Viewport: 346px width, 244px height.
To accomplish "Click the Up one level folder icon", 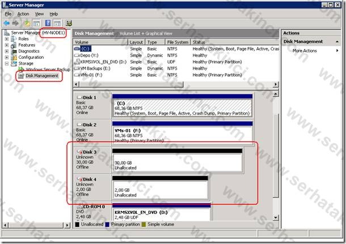I will click(27, 23).
